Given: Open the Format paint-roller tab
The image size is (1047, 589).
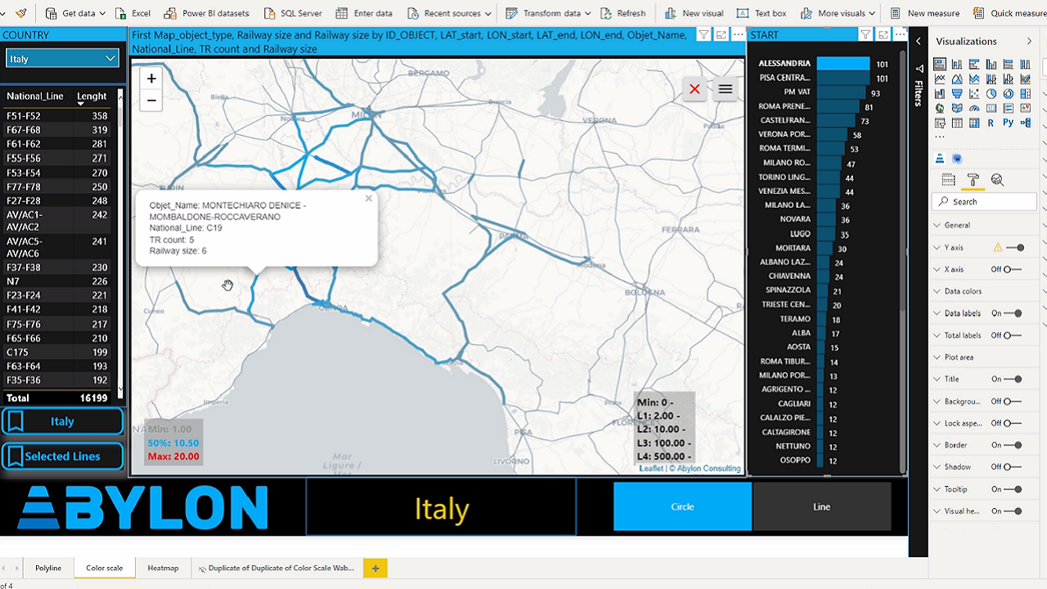Looking at the screenshot, I should click(973, 180).
